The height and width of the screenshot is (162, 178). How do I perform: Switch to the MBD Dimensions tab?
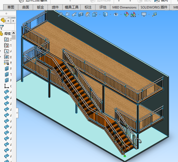124,7
